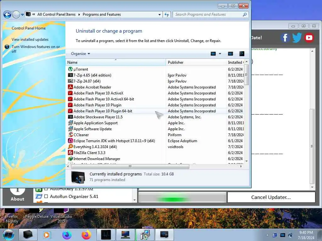Select the Adobe Shockwave Player 11.5 icon

[x=70, y=117]
